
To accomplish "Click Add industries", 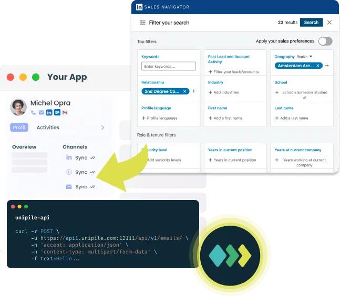I will [223, 92].
